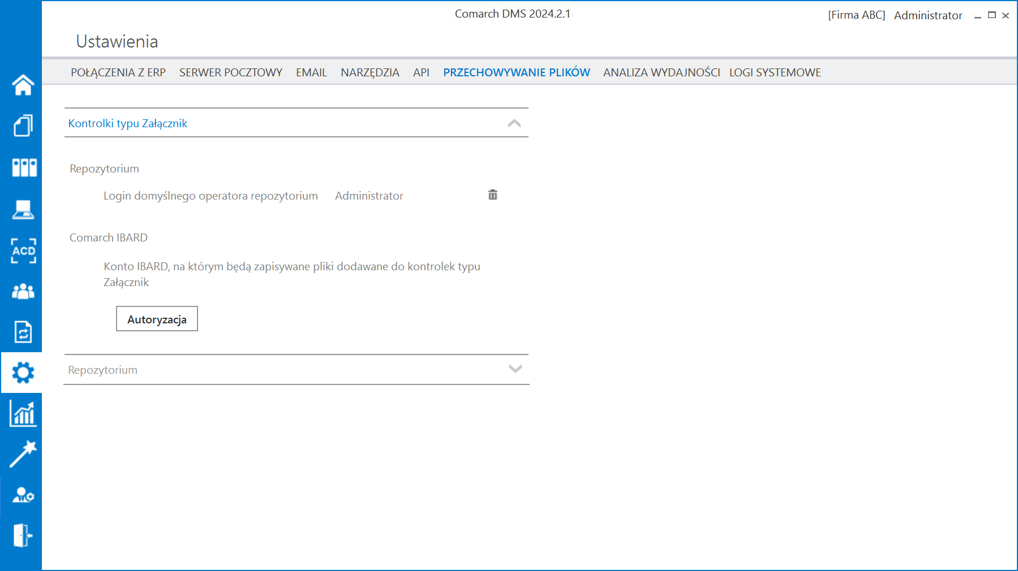Switch to SERWER POCZTOWY tab
Image resolution: width=1018 pixels, height=571 pixels.
[231, 72]
